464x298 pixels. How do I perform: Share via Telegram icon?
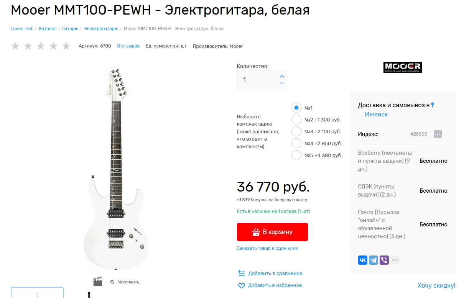[x=374, y=260]
